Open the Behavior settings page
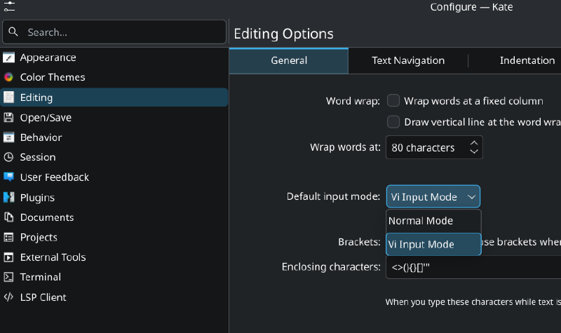The height and width of the screenshot is (333, 561). (114, 137)
